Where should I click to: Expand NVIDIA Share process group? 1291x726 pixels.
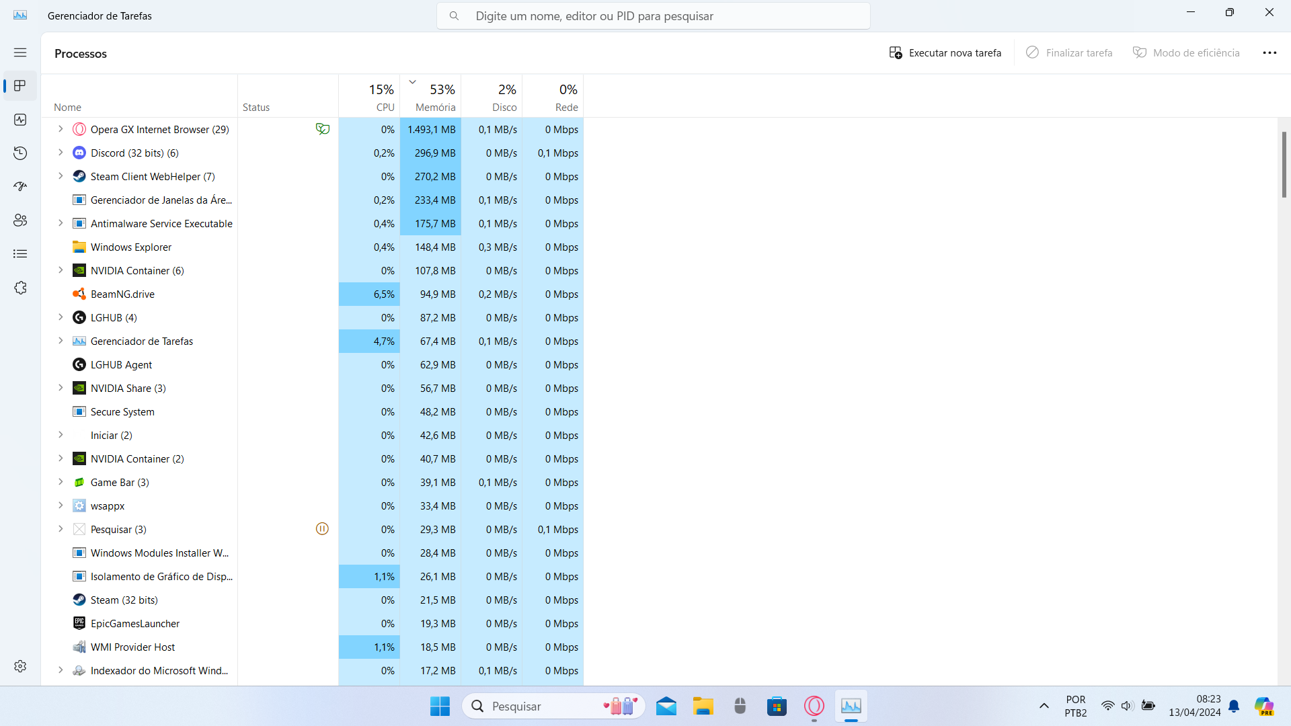[x=61, y=388]
